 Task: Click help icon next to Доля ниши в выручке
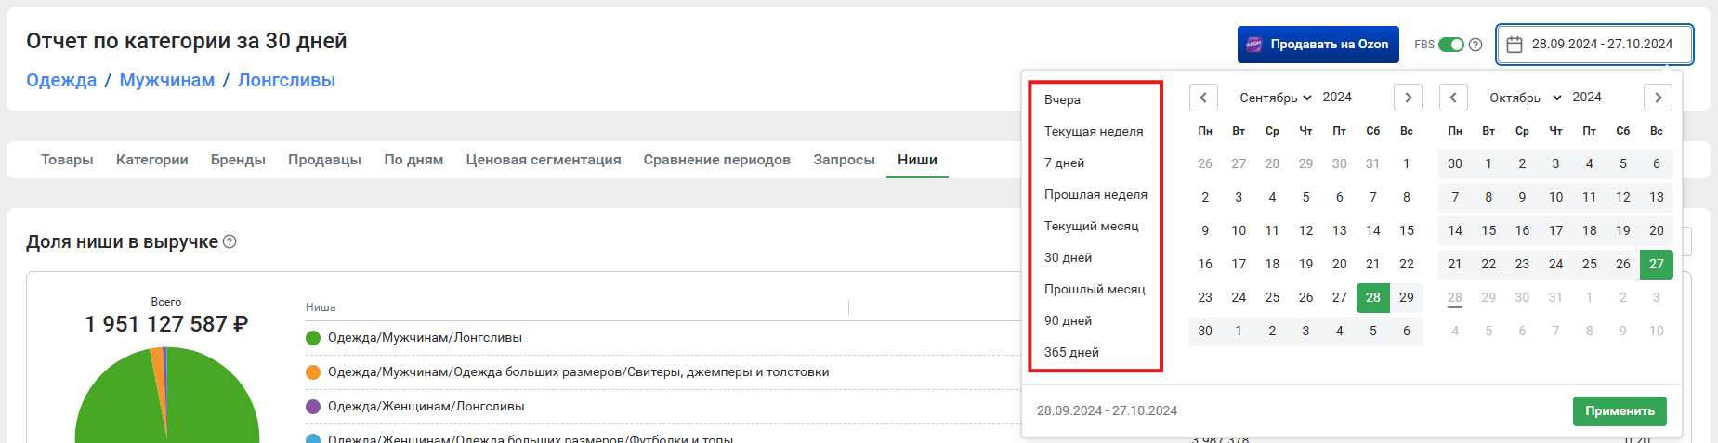(x=230, y=241)
